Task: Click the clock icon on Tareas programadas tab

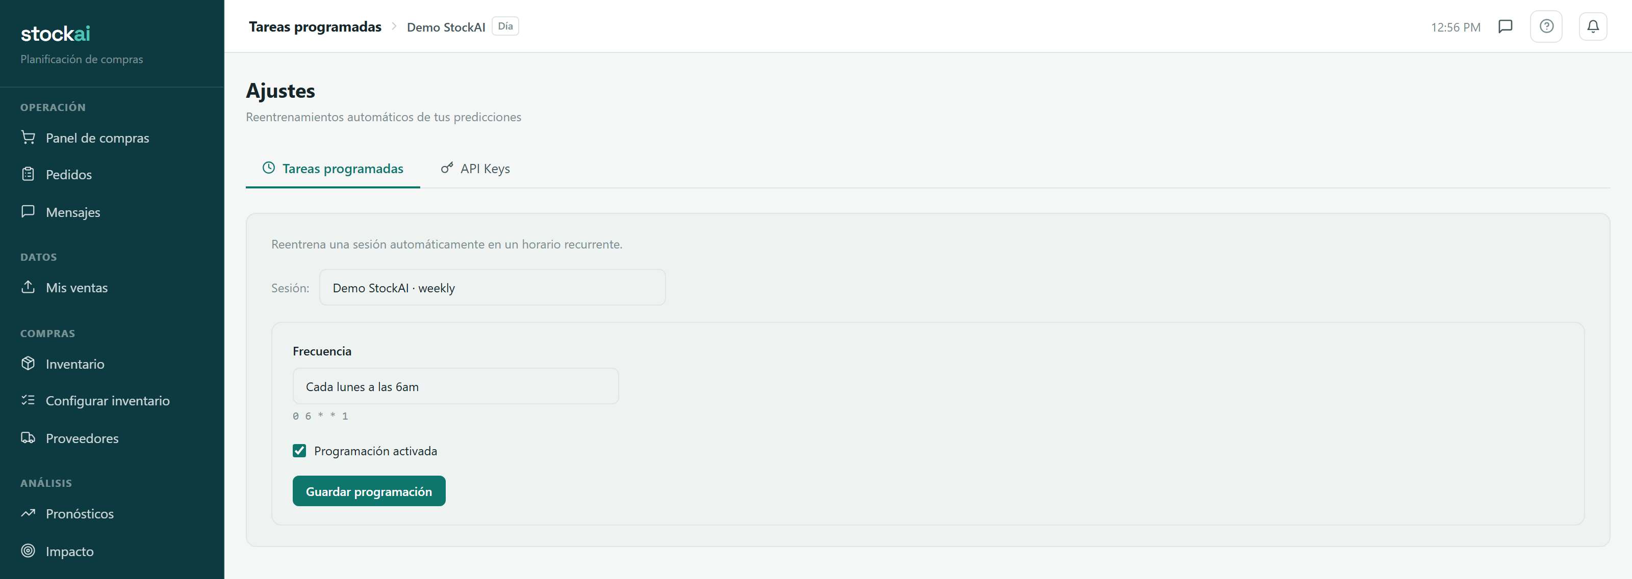Action: (x=269, y=168)
